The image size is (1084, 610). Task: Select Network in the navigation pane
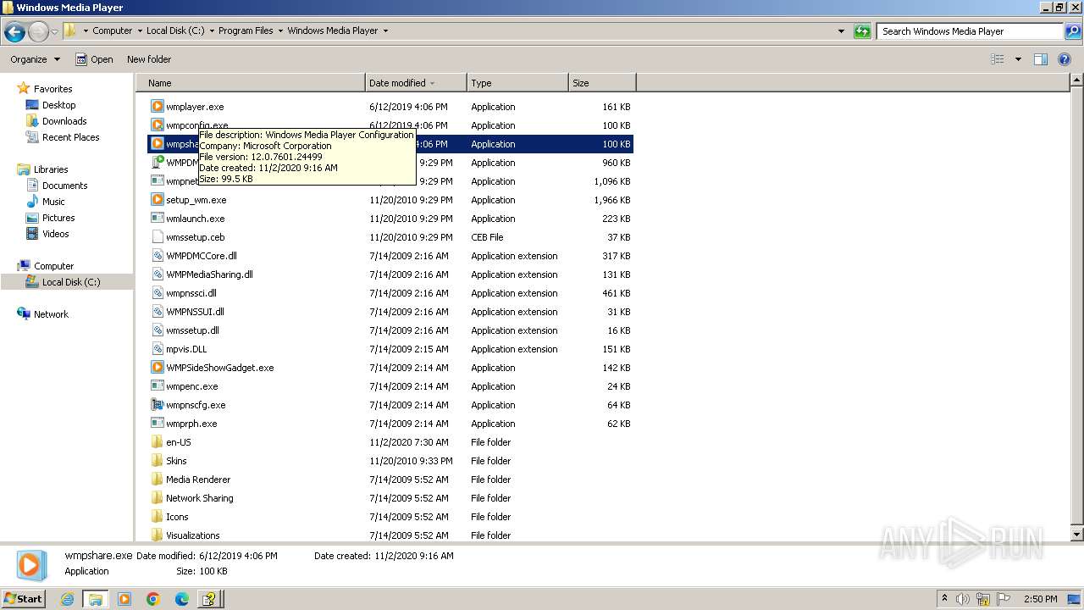(51, 314)
